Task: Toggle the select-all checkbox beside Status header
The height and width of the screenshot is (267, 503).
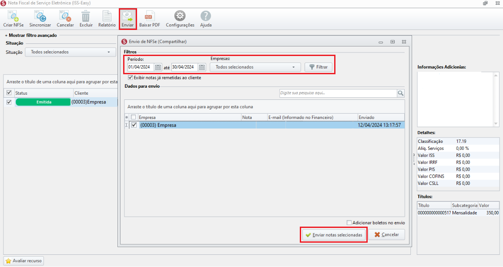Action: pos(9,93)
